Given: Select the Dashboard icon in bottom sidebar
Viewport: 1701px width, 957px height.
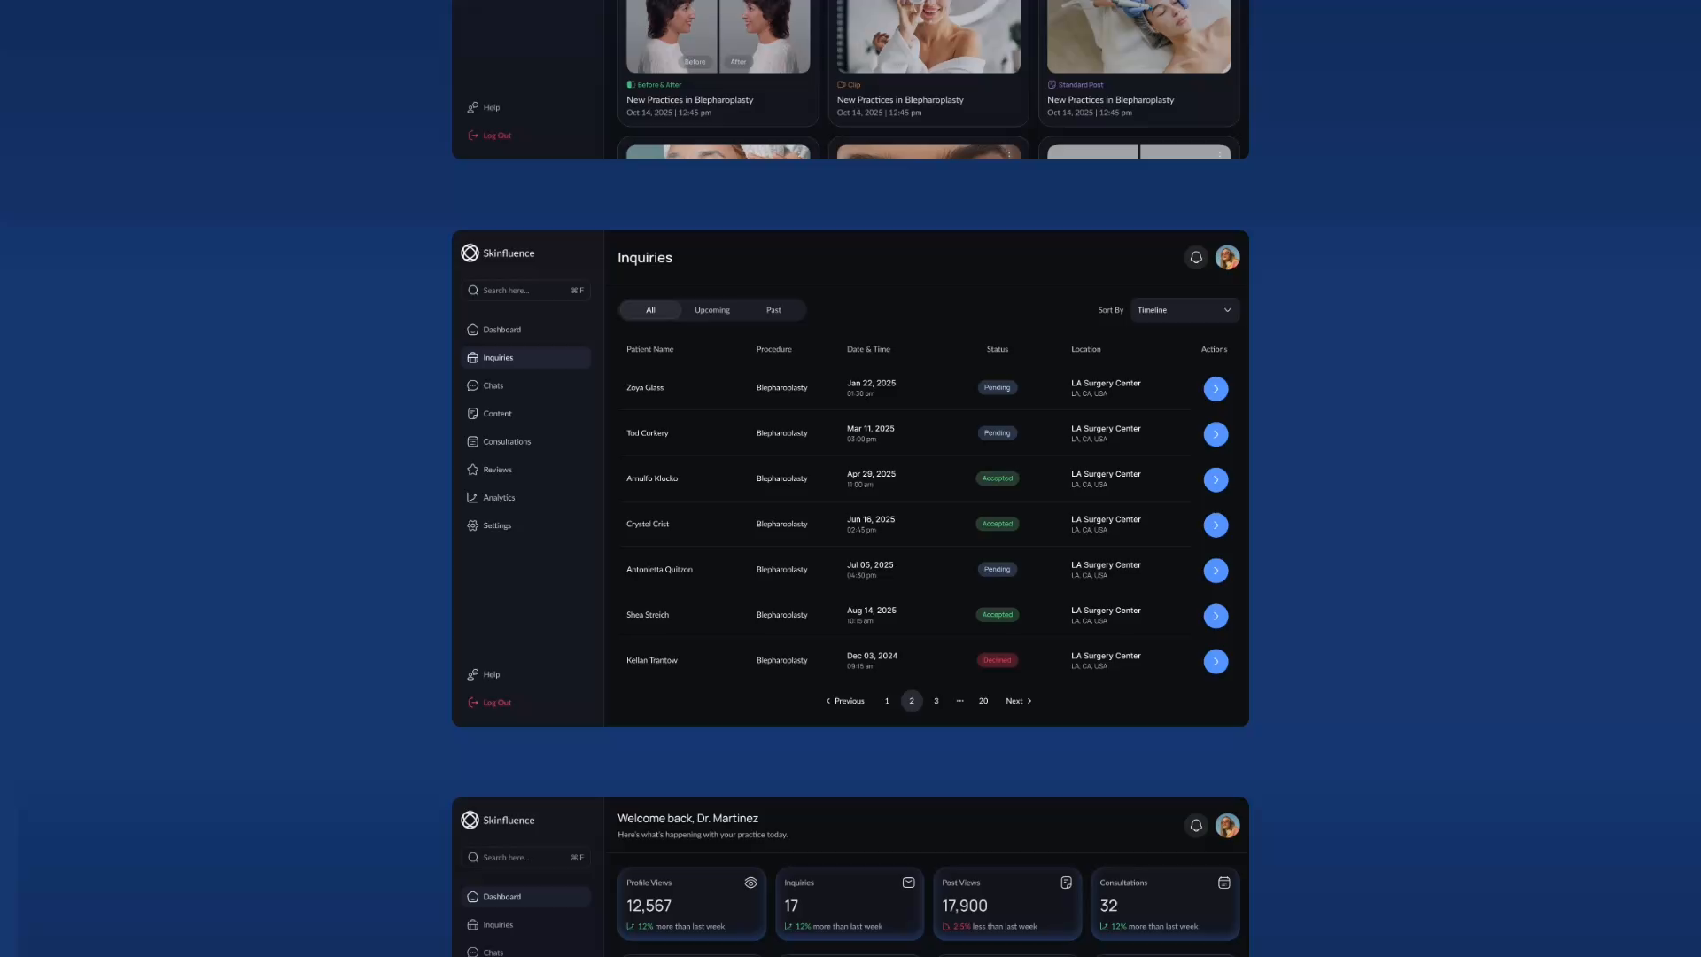Looking at the screenshot, I should (x=472, y=896).
